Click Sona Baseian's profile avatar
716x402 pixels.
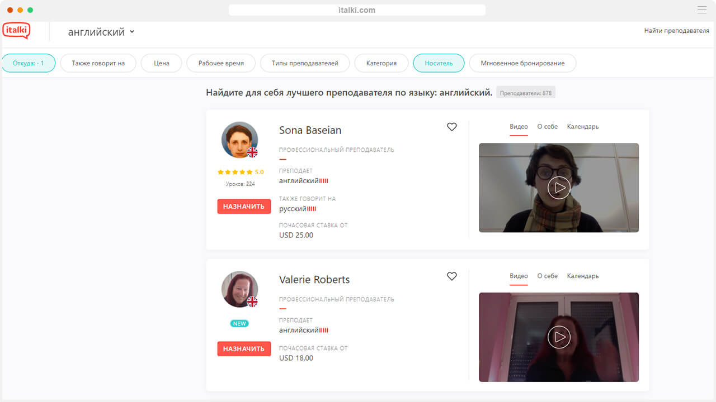coord(239,140)
